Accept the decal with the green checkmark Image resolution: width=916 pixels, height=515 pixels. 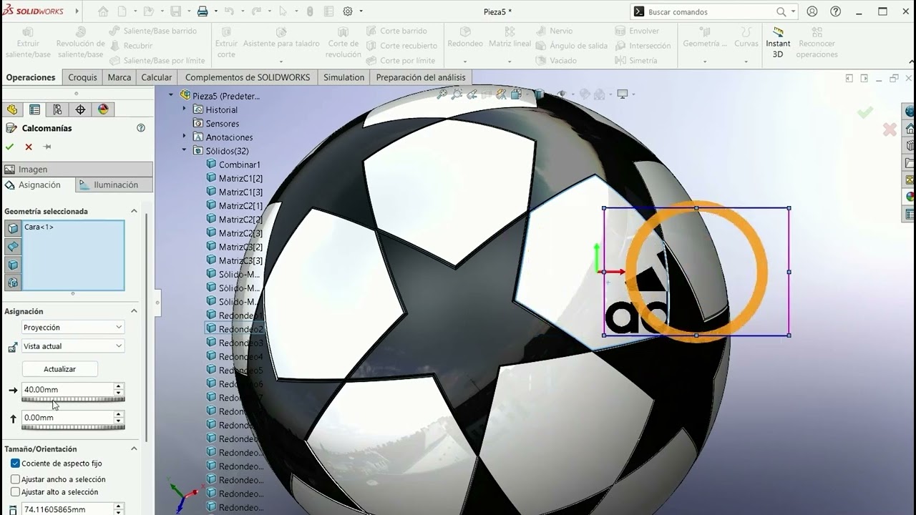coord(9,147)
